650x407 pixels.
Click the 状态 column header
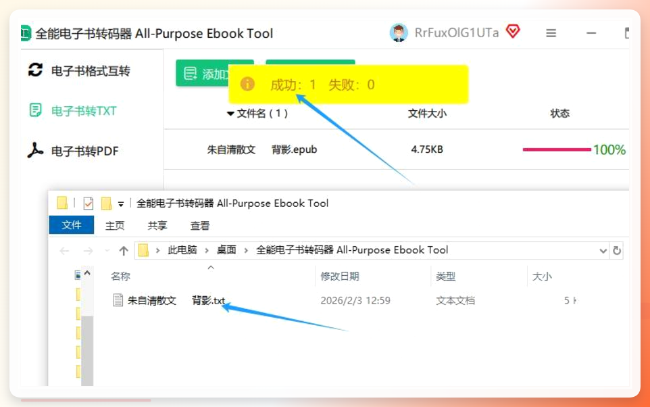pos(559,114)
